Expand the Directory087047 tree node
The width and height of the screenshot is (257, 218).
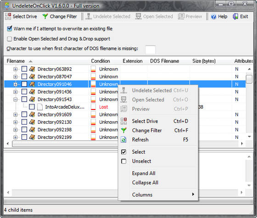point(16,76)
